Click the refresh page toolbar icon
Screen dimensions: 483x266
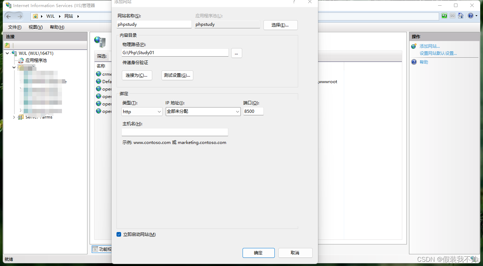tap(444, 16)
